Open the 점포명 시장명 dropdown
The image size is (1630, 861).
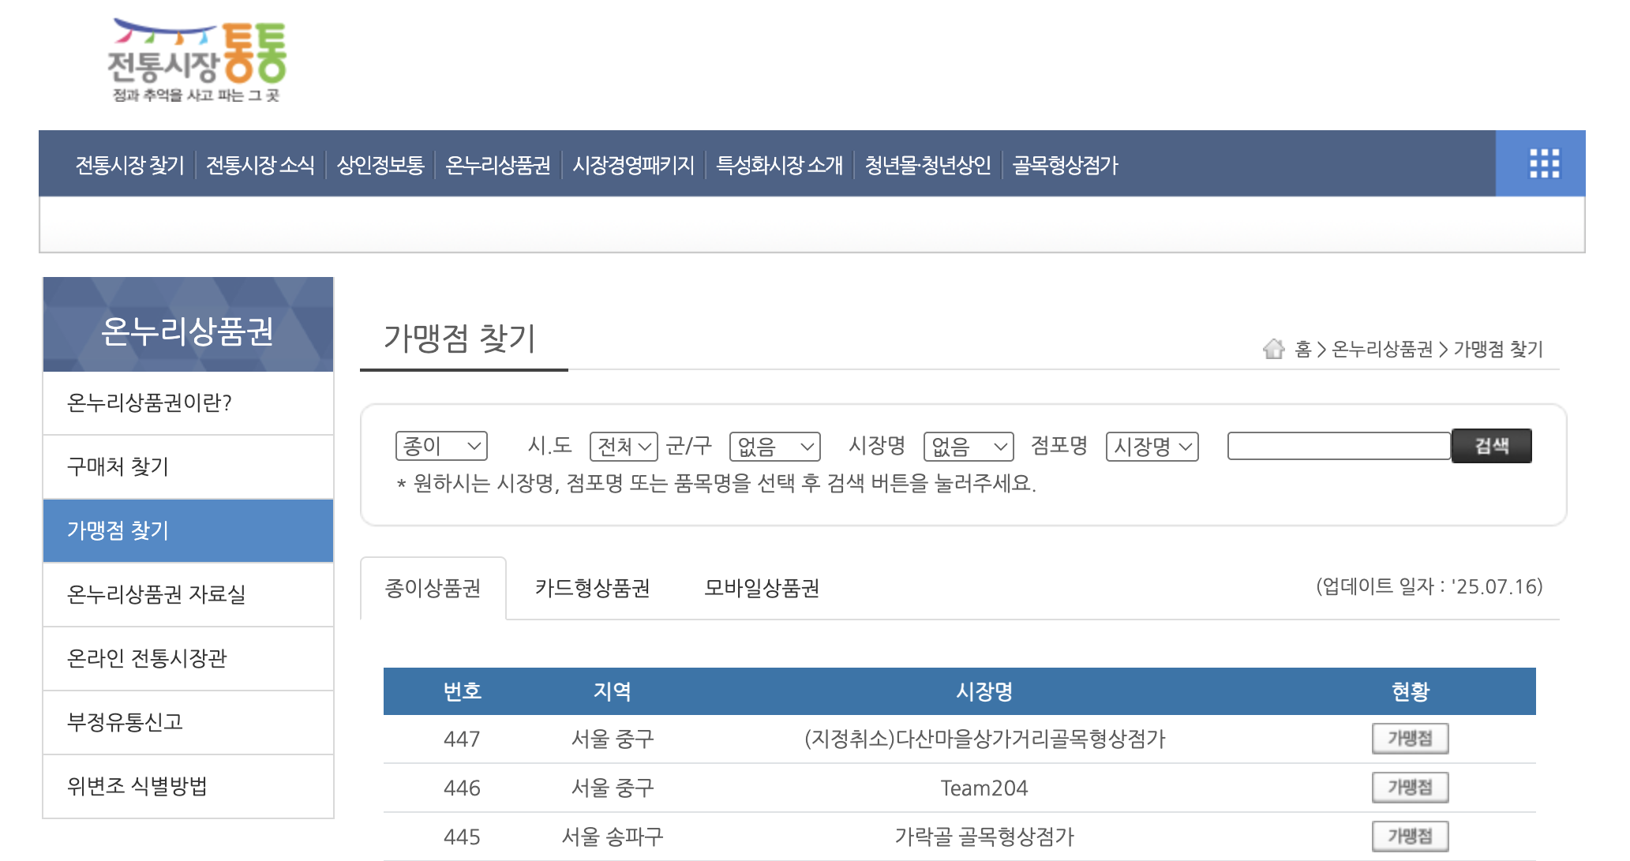(x=1152, y=446)
